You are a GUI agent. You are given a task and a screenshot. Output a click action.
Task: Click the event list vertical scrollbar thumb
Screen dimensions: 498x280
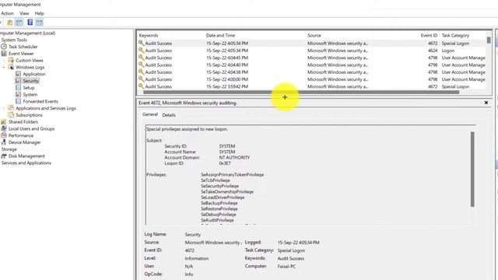[489, 40]
